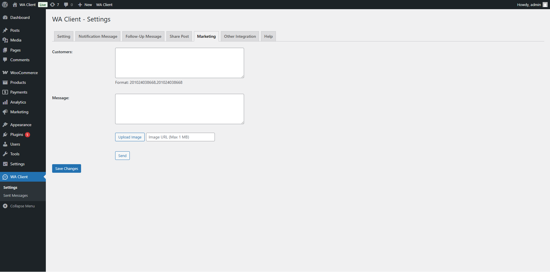Open Appearance menu in sidebar
Image resolution: width=550 pixels, height=272 pixels.
pyautogui.click(x=21, y=125)
